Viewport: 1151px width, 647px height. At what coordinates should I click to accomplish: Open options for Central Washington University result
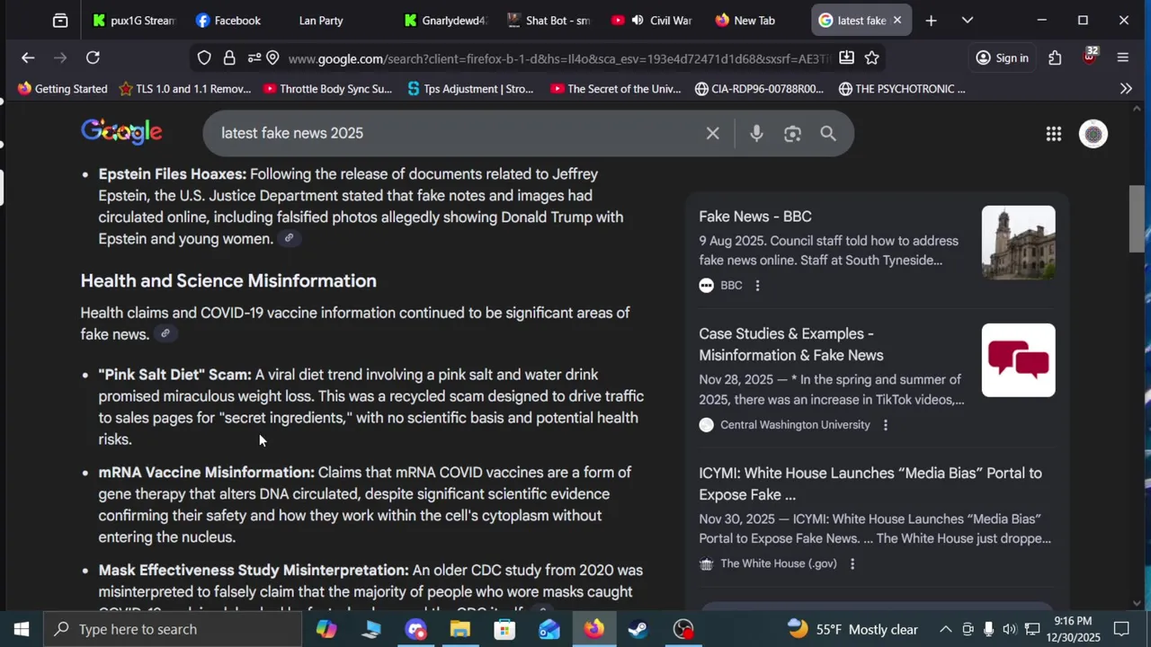pyautogui.click(x=885, y=424)
